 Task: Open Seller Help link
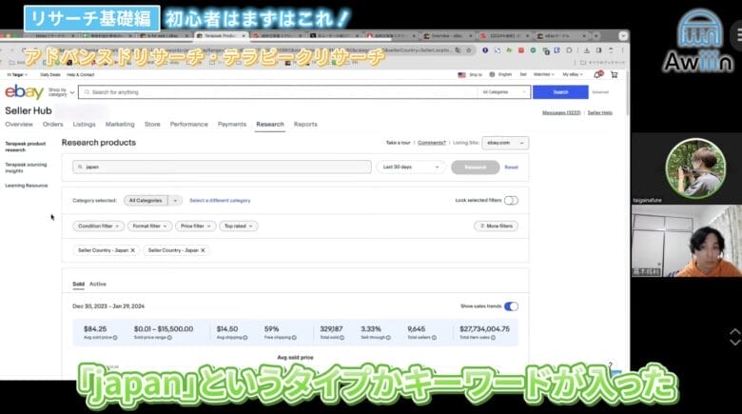click(600, 112)
